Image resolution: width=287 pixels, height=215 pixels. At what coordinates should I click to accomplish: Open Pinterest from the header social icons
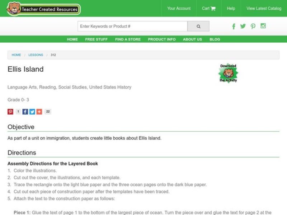pos(253,26)
